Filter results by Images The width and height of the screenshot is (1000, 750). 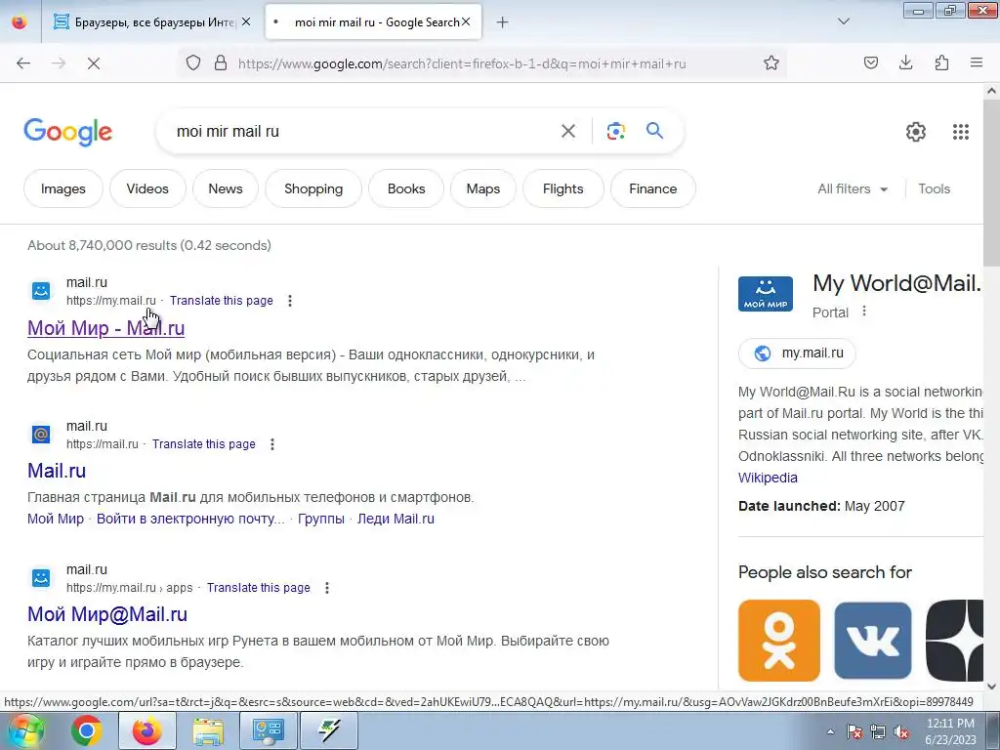point(63,188)
